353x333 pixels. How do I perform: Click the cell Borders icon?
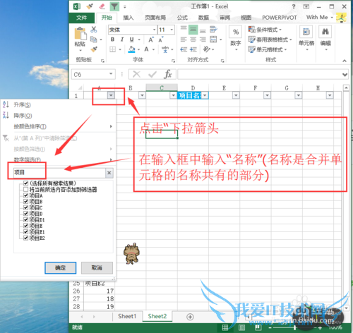[113, 49]
